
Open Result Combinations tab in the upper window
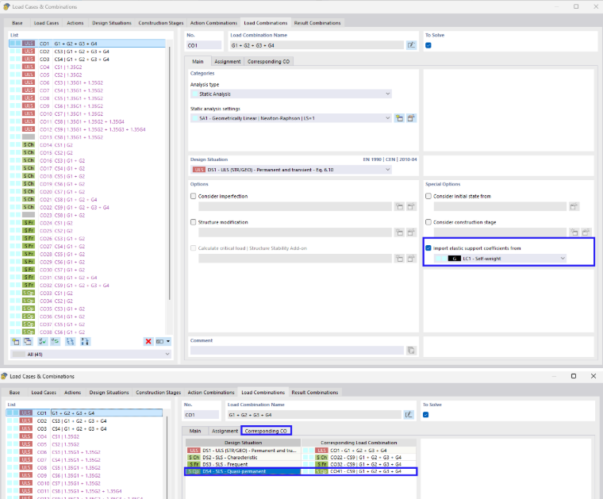(317, 23)
